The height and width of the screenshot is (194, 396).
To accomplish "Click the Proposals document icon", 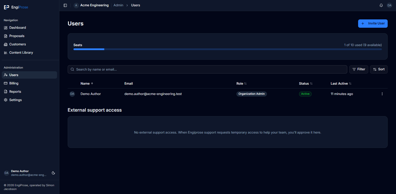I will (6, 36).
